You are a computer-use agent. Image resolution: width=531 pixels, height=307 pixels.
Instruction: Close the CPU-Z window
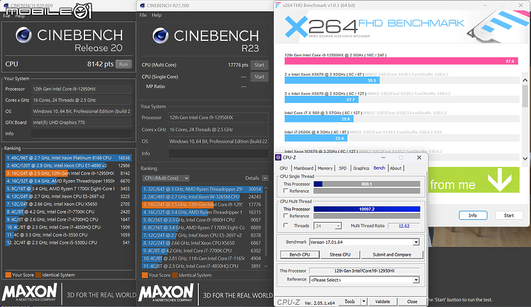click(x=419, y=157)
